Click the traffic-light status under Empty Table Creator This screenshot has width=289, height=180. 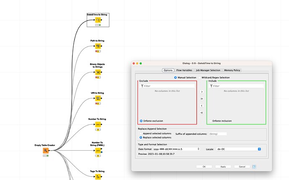(46, 156)
